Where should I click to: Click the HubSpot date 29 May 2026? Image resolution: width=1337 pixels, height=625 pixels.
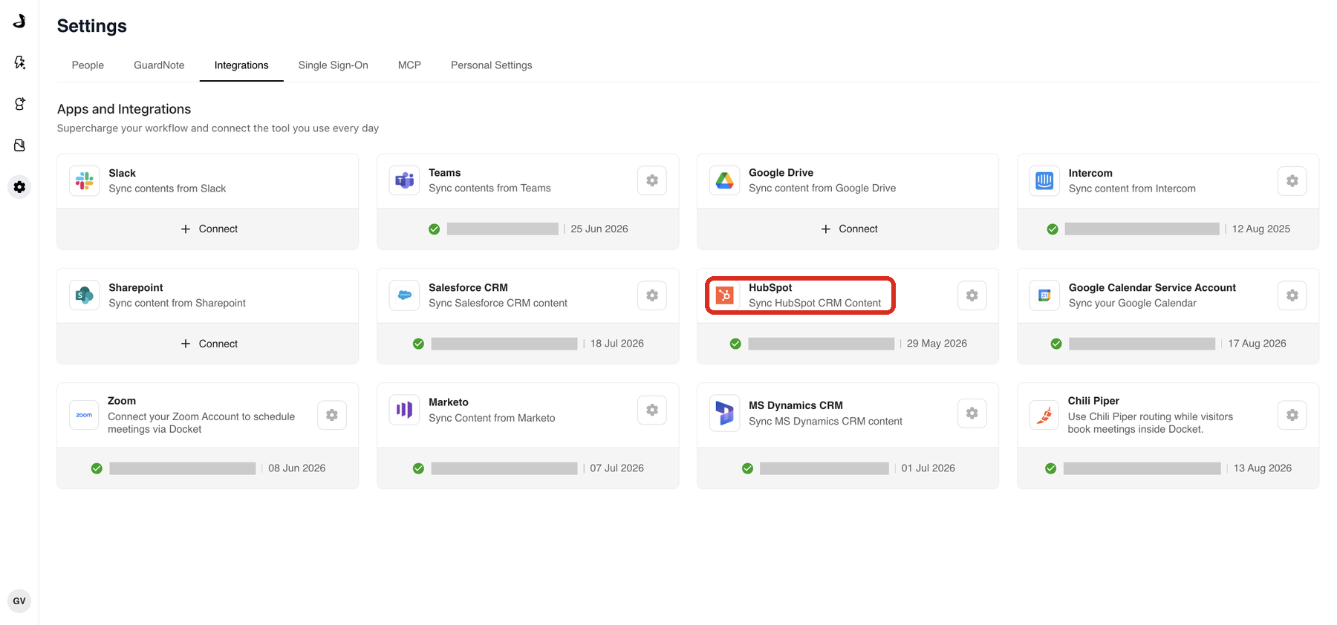[937, 344]
